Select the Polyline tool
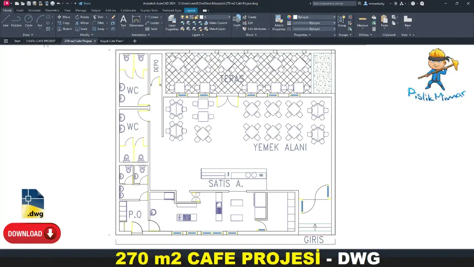The height and width of the screenshot is (267, 474). 16,21
